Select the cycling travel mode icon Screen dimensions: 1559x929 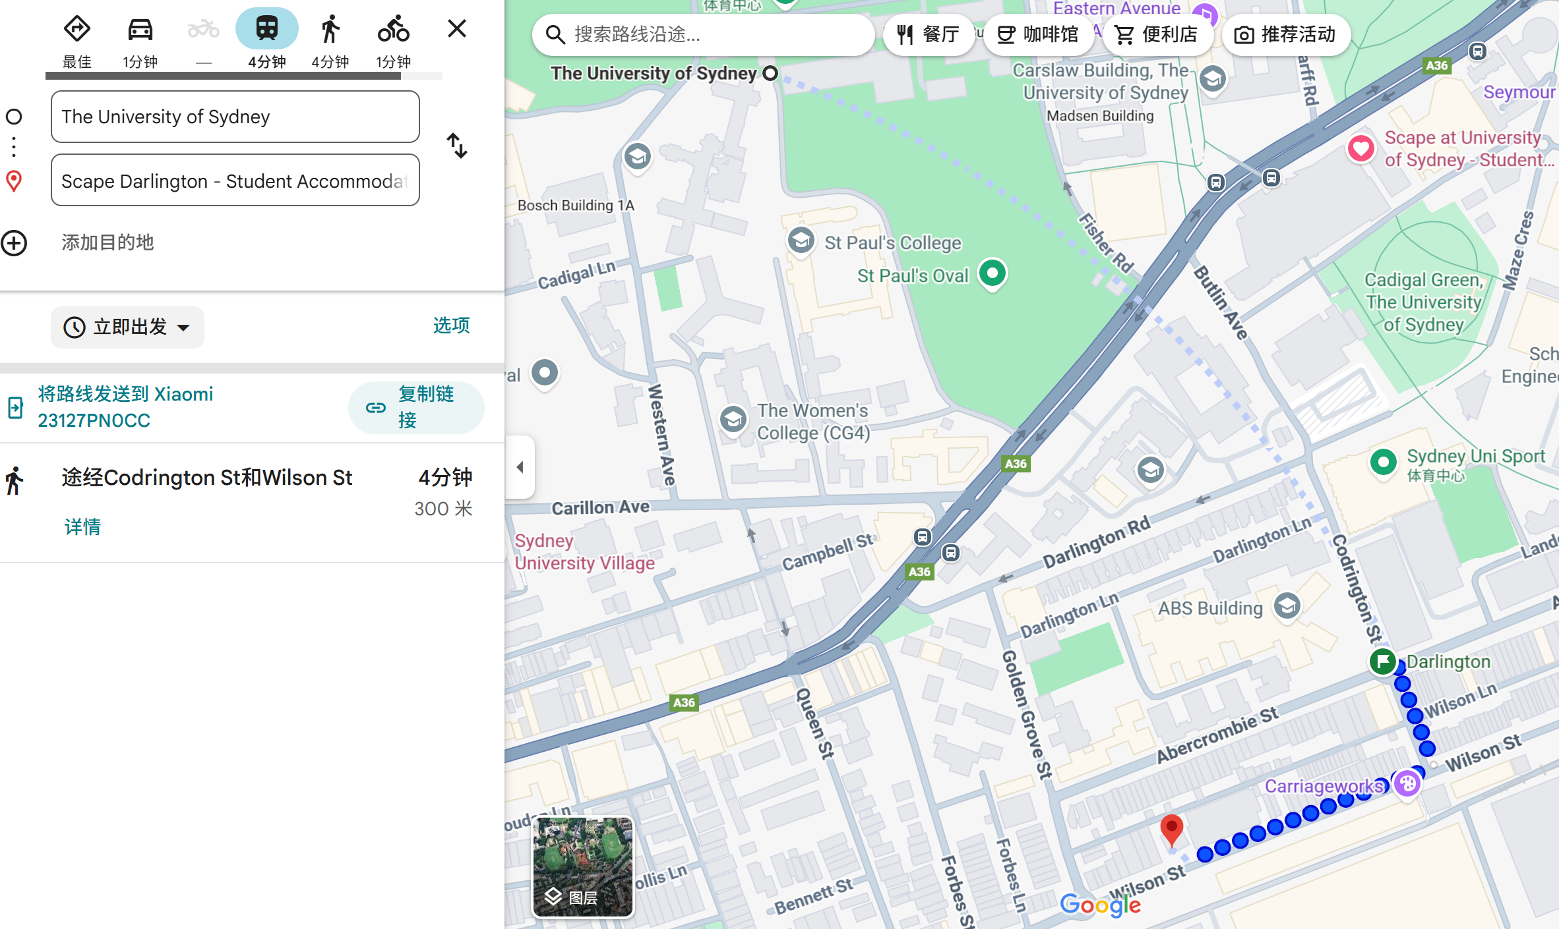coord(393,30)
